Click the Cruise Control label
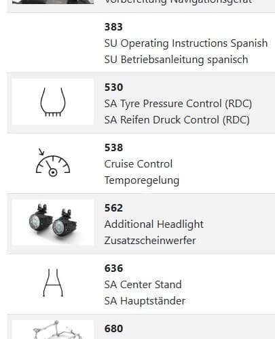275x339 pixels. click(139, 164)
